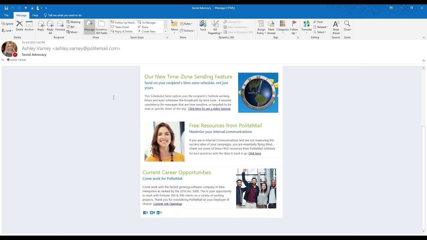
Task: Archive this message
Action: 29,26
